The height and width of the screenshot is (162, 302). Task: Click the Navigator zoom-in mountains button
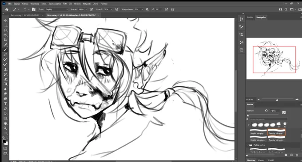(x=297, y=99)
